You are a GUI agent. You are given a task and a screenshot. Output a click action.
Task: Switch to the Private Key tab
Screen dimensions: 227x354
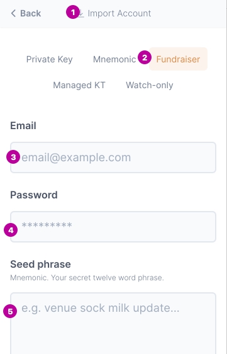(x=50, y=59)
